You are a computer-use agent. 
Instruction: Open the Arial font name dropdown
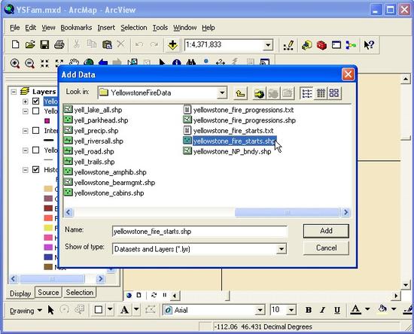click(260, 310)
